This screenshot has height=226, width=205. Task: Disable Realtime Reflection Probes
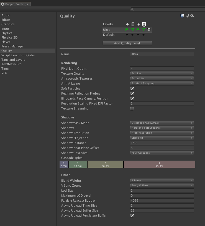pos(132,93)
